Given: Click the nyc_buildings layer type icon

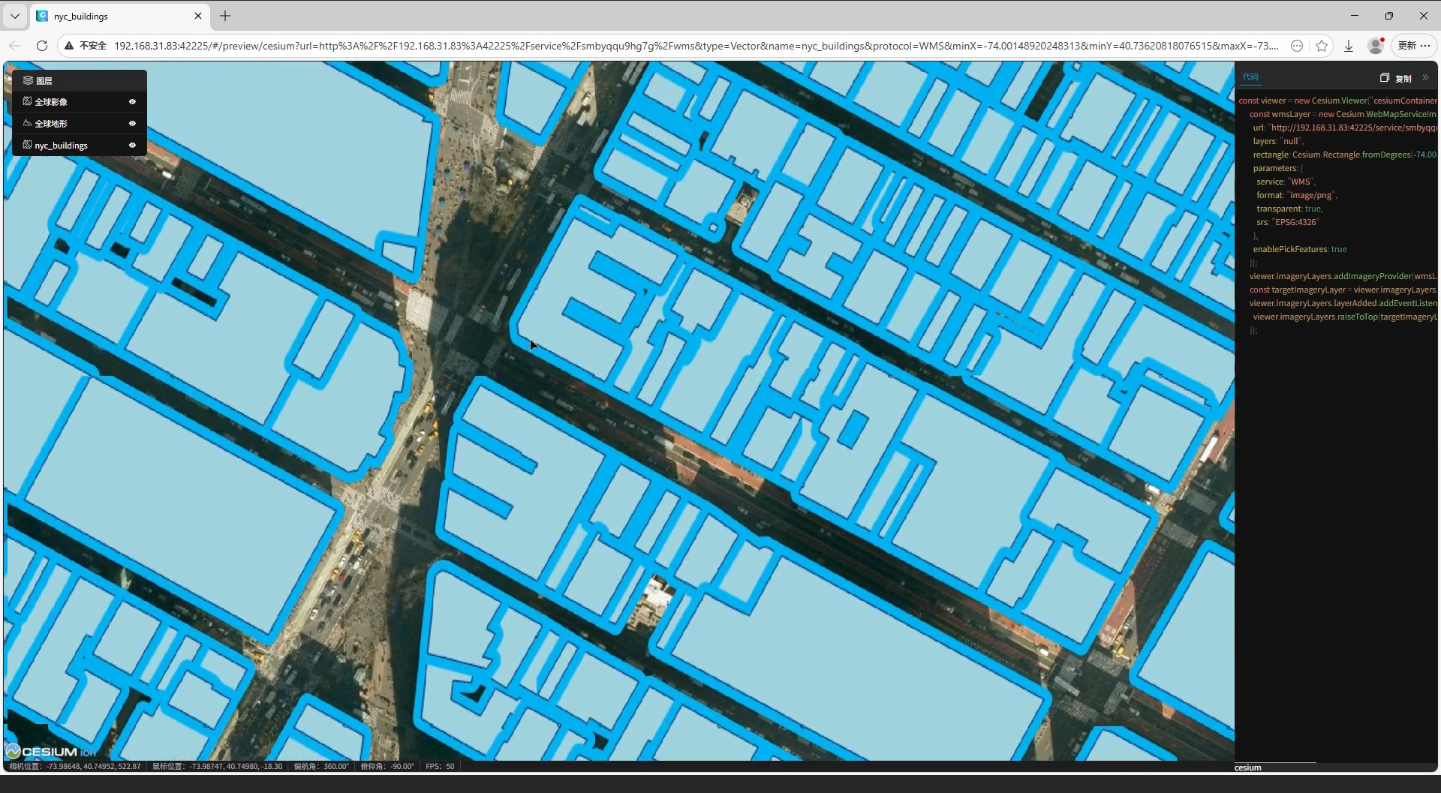Looking at the screenshot, I should coord(27,145).
